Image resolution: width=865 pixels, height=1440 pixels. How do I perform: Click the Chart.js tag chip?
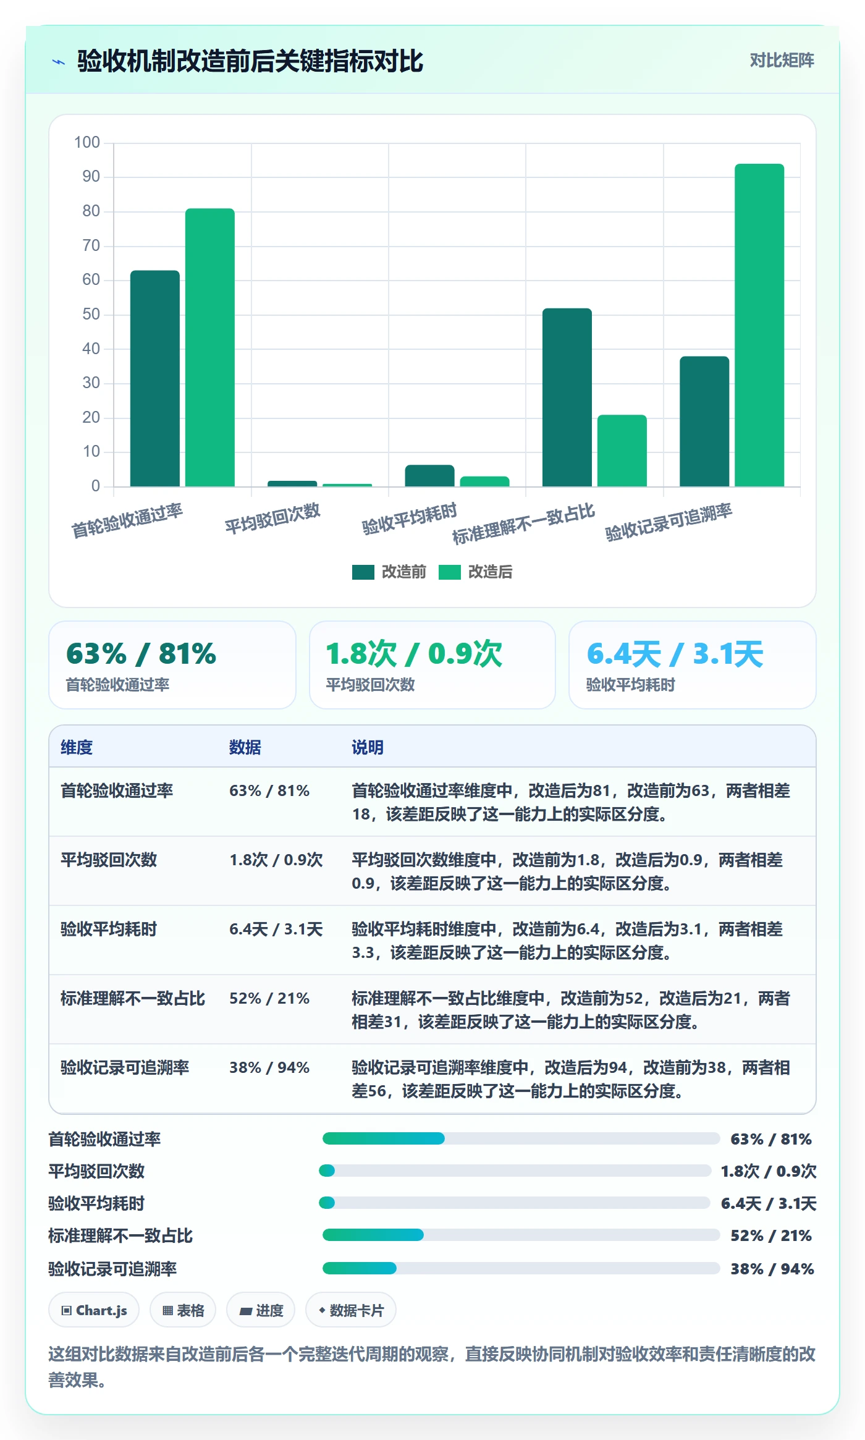[x=94, y=1310]
